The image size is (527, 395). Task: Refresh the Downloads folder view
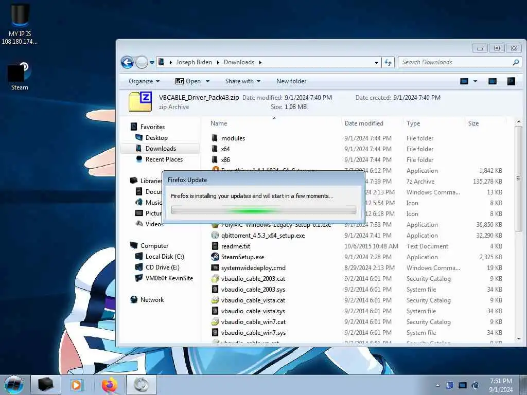(x=388, y=62)
